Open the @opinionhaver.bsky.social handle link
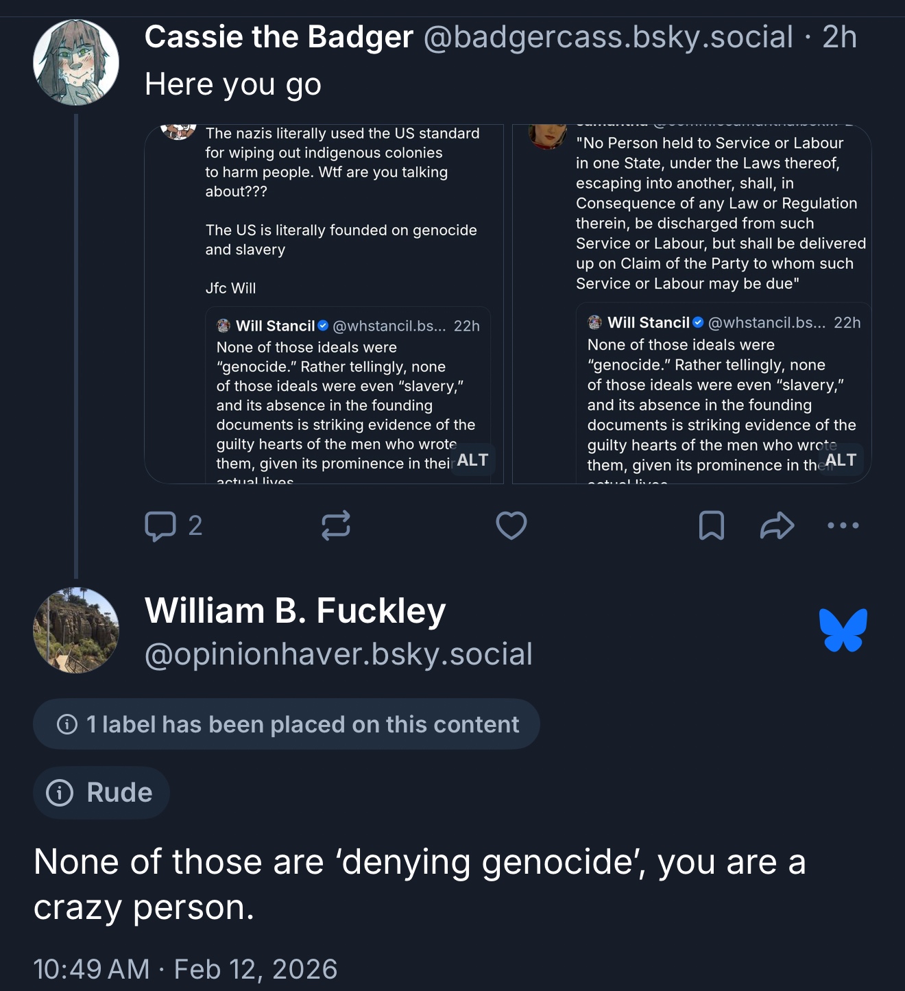The width and height of the screenshot is (905, 991). [x=339, y=654]
